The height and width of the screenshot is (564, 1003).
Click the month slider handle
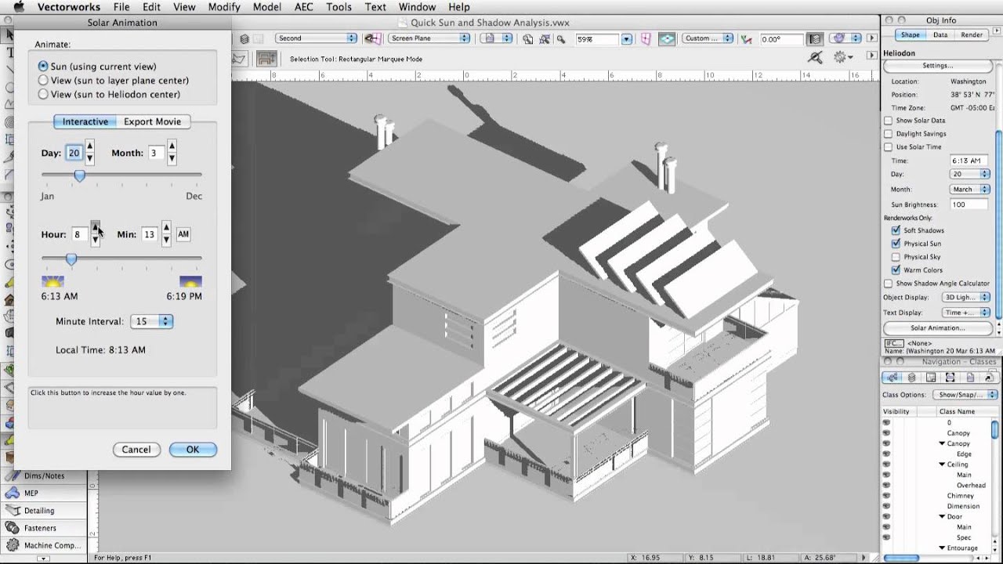pyautogui.click(x=79, y=176)
